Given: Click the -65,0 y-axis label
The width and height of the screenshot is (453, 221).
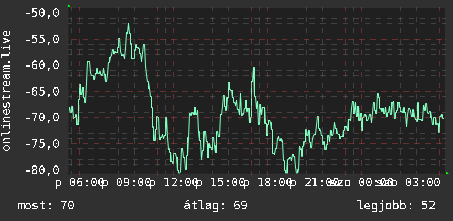Looking at the screenshot, I should pos(42,92).
